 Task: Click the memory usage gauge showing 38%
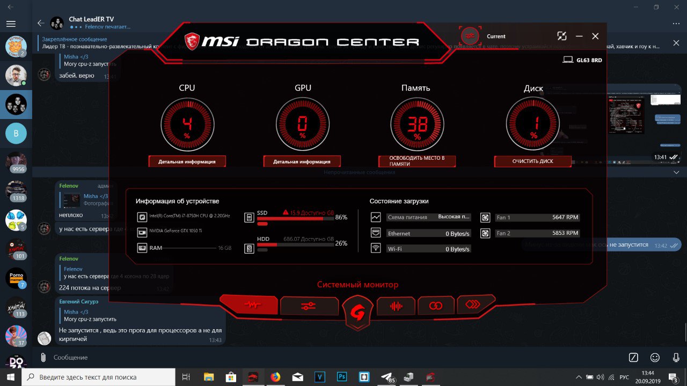(417, 124)
